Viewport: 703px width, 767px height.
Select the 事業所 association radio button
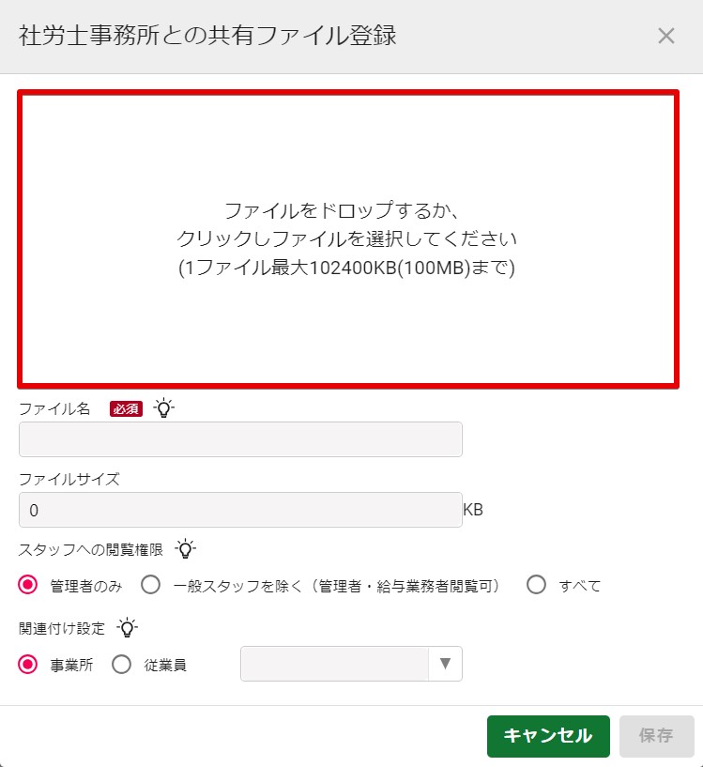coord(28,665)
